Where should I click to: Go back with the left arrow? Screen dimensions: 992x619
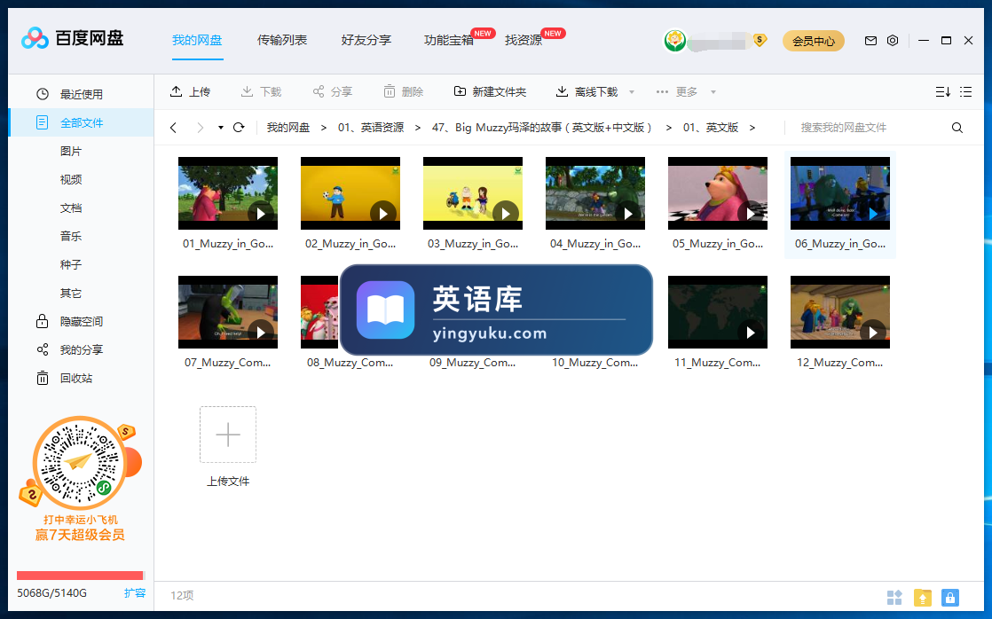click(x=173, y=128)
